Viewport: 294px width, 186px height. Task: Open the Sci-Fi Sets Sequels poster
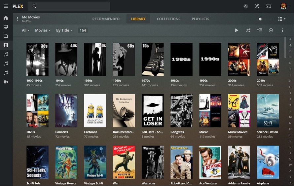coord(37,162)
